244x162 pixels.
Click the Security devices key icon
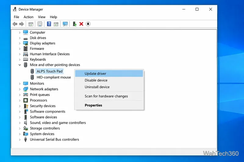(26, 106)
